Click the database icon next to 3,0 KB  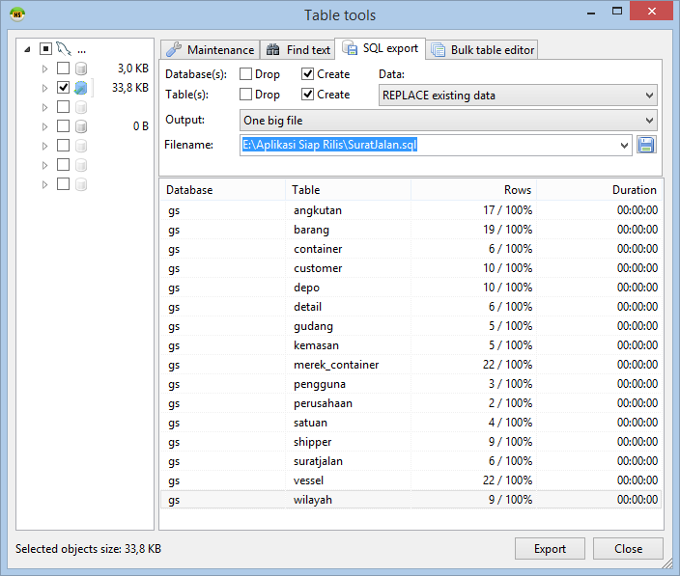click(81, 69)
